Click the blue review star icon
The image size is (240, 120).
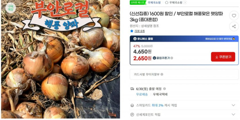132,31
